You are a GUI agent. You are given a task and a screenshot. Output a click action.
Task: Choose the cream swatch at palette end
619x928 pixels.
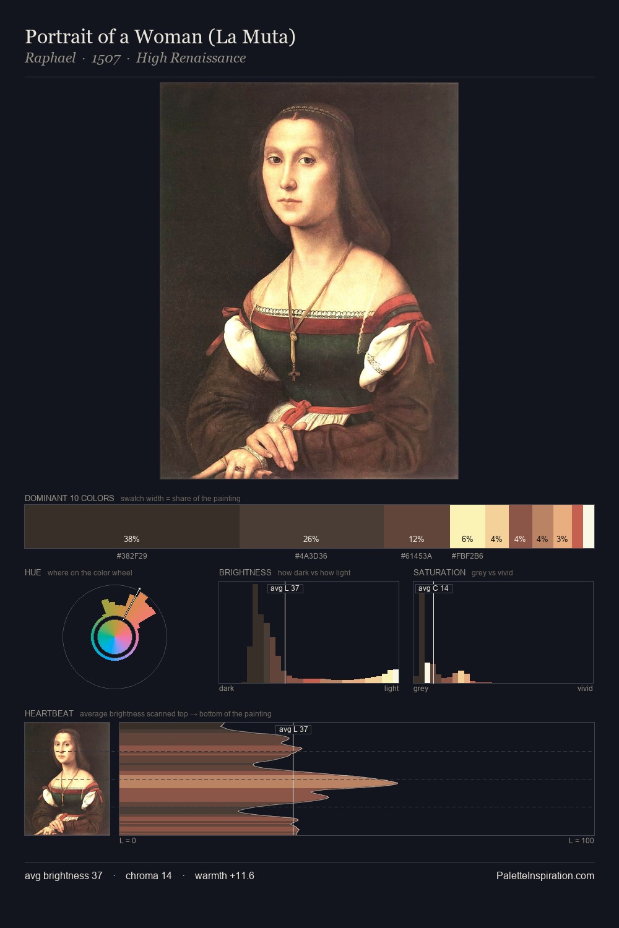[589, 526]
